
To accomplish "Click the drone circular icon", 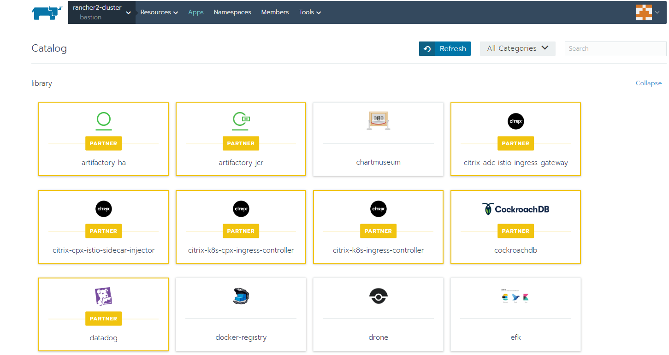I will [379, 296].
